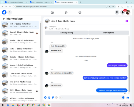Click the '206-972-0894' message bubble
Viewport: 134px width, 107px height.
coord(56,86)
